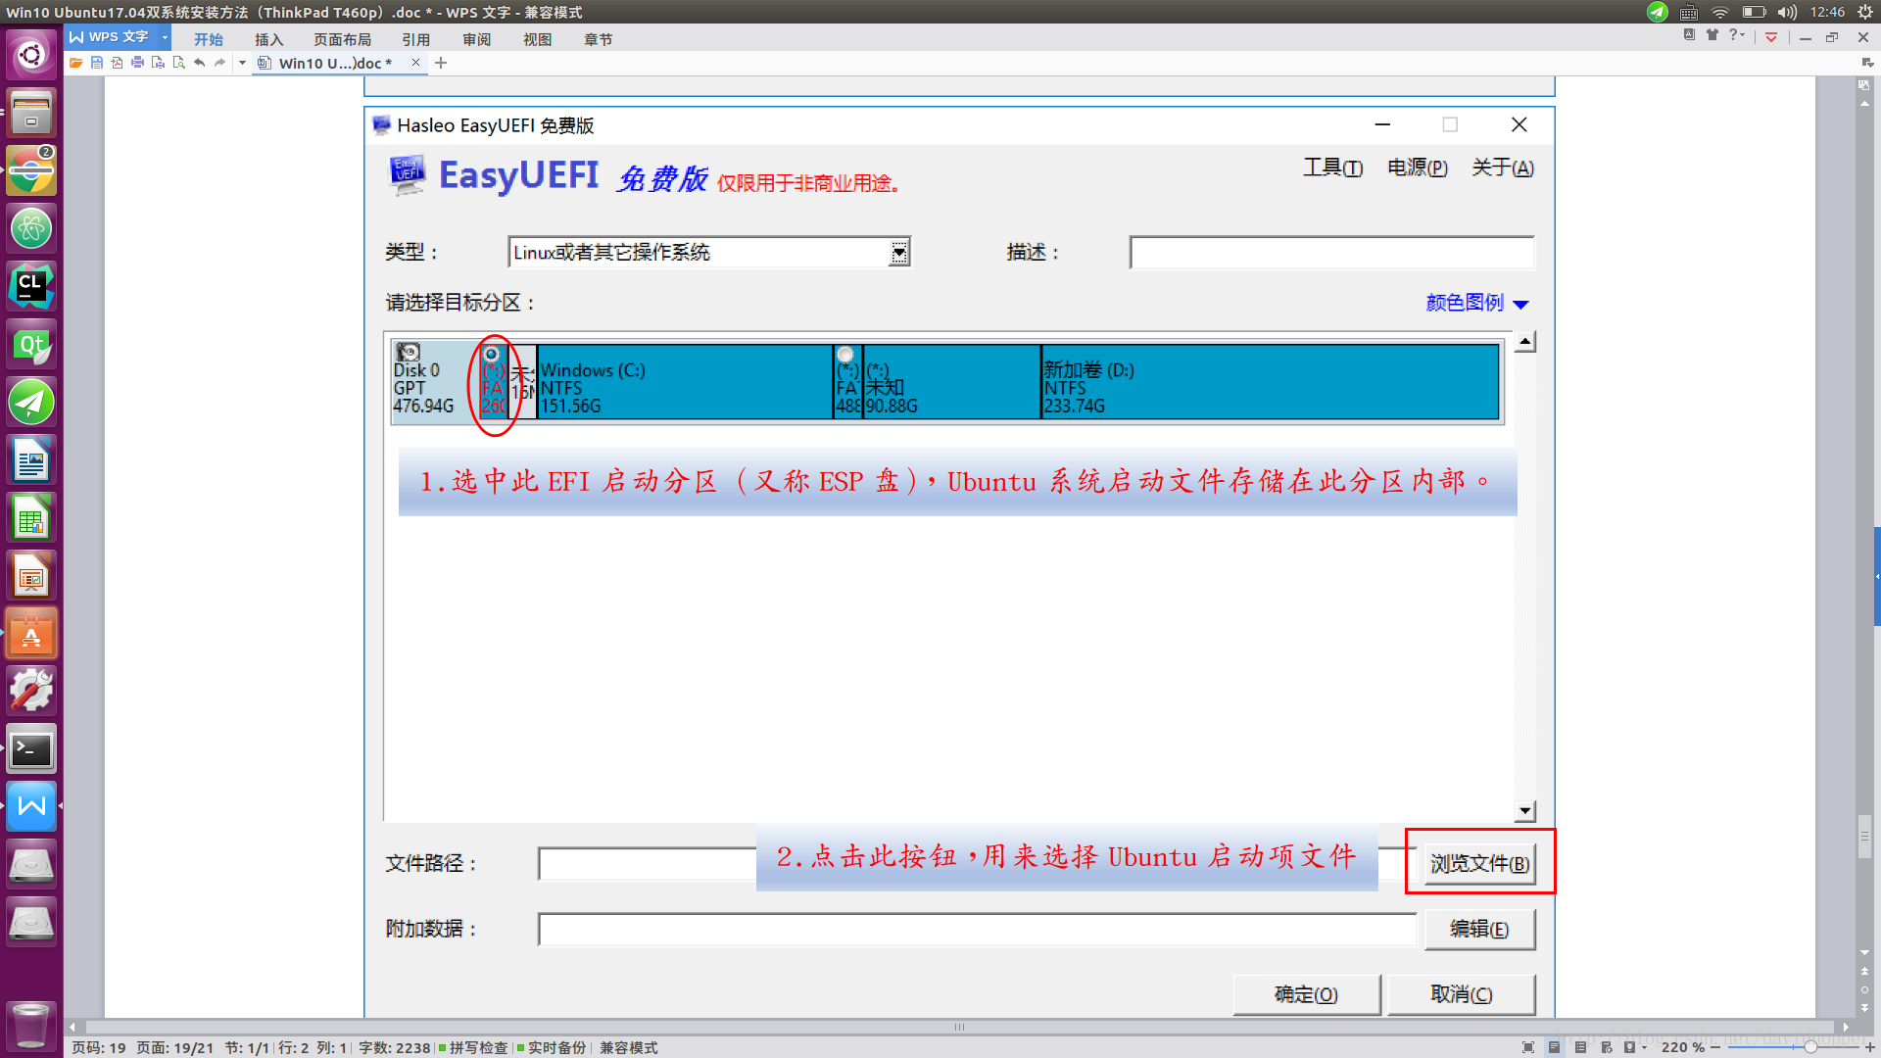This screenshot has width=1881, height=1058.
Task: Click the horizontal scrollbar of the document
Action: [x=960, y=1027]
